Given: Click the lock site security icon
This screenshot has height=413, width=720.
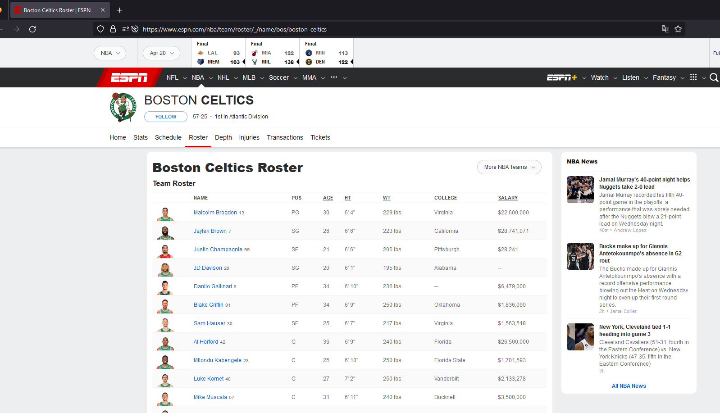Looking at the screenshot, I should (113, 29).
